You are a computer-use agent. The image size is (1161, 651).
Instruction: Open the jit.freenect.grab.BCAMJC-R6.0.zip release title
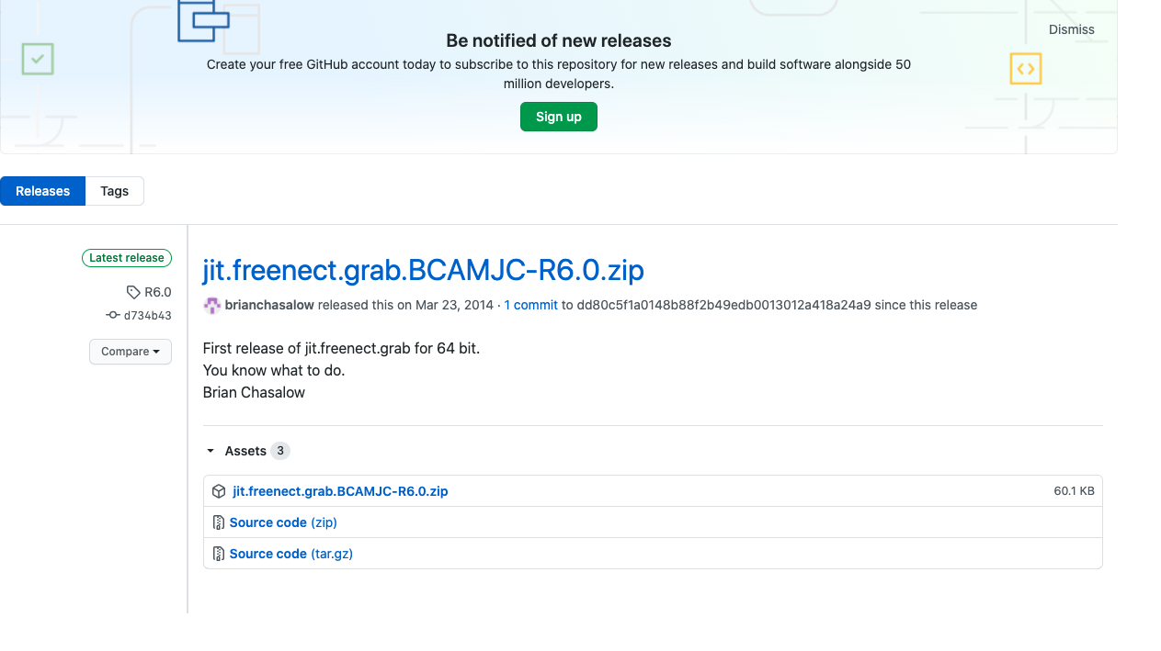tap(424, 270)
